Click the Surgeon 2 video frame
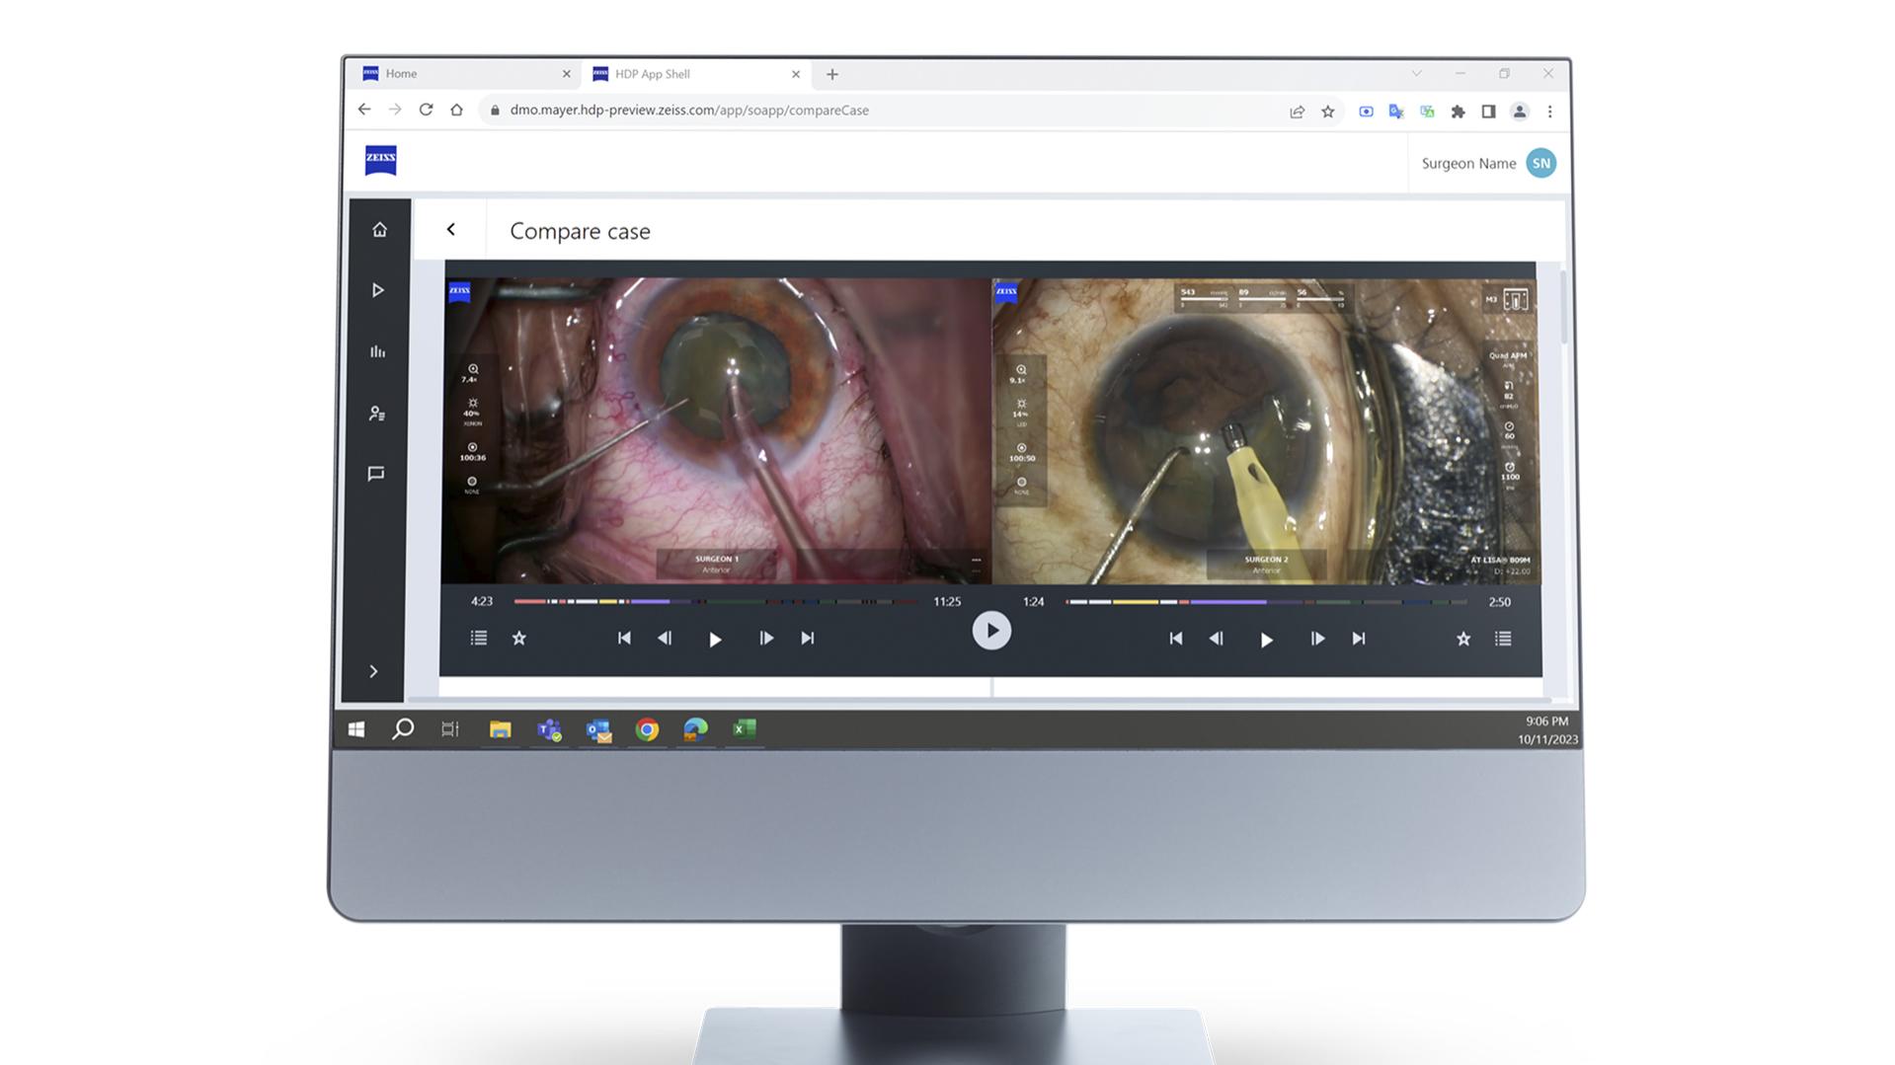1895x1065 pixels. 1266,430
